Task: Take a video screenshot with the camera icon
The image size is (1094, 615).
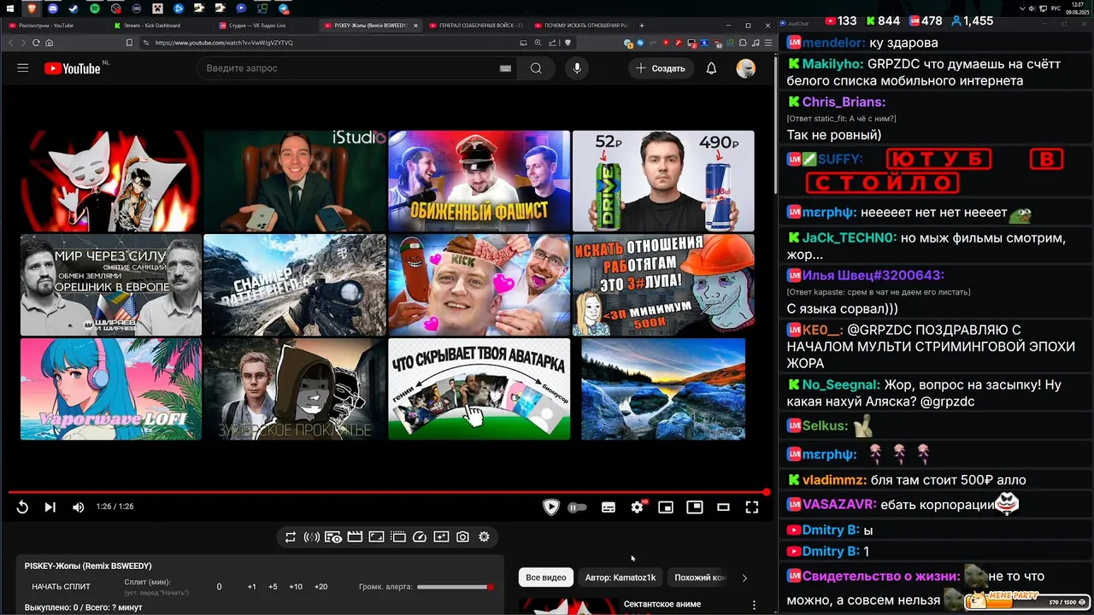Action: (x=462, y=537)
